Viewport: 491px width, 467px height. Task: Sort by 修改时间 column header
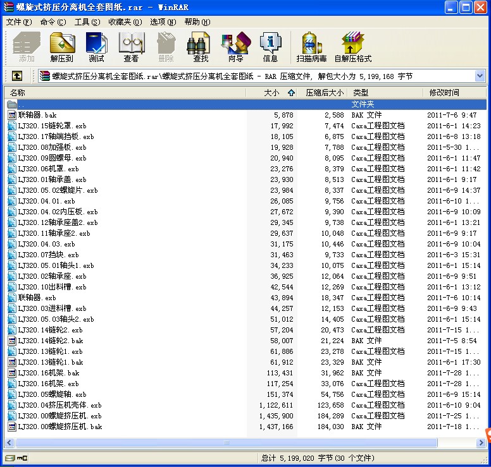click(455, 93)
